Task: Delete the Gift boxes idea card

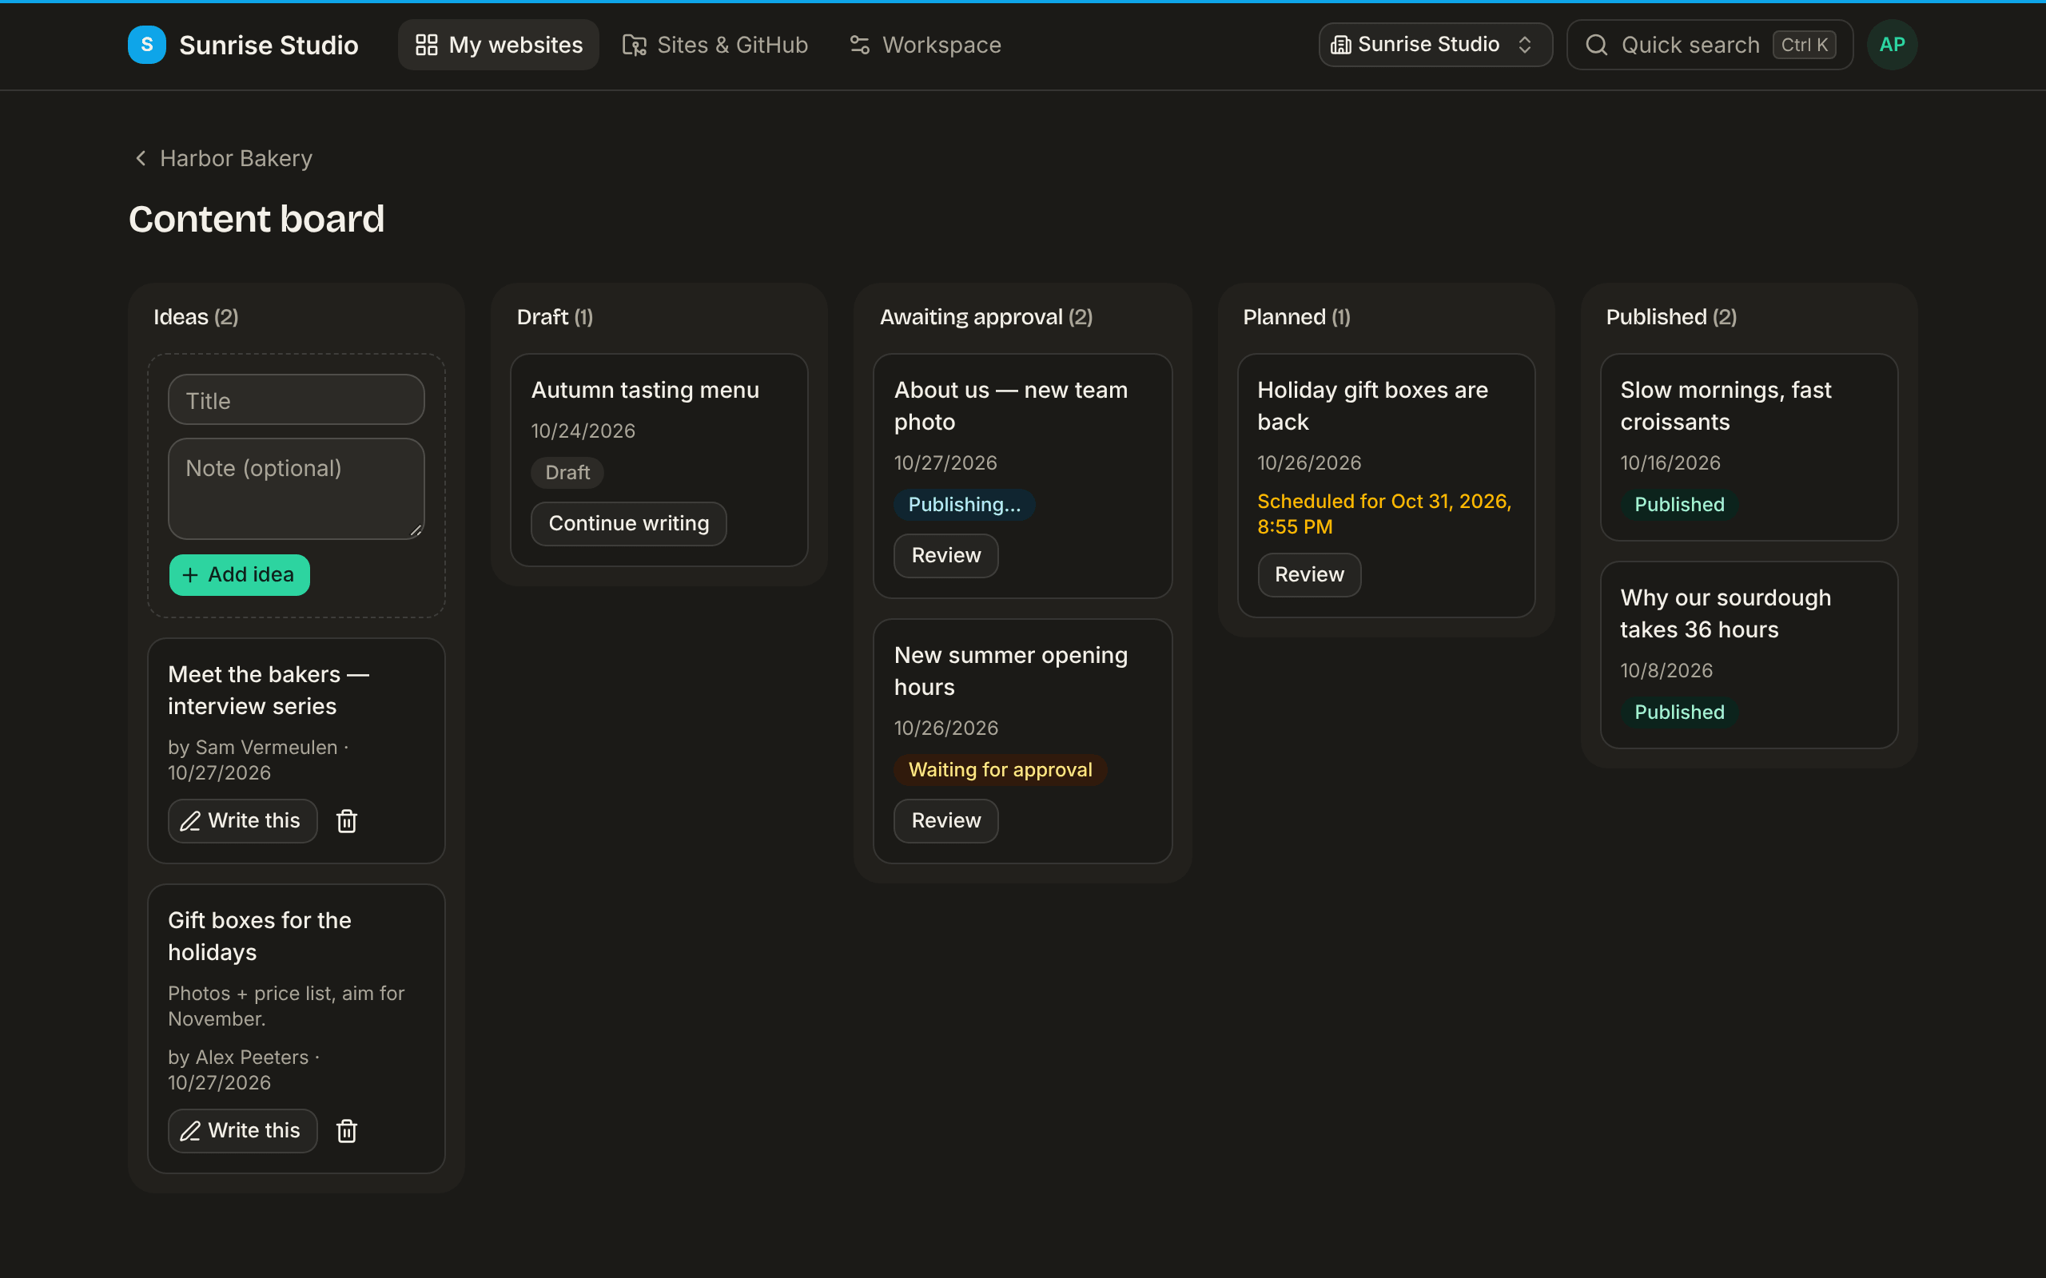Action: pyautogui.click(x=347, y=1131)
